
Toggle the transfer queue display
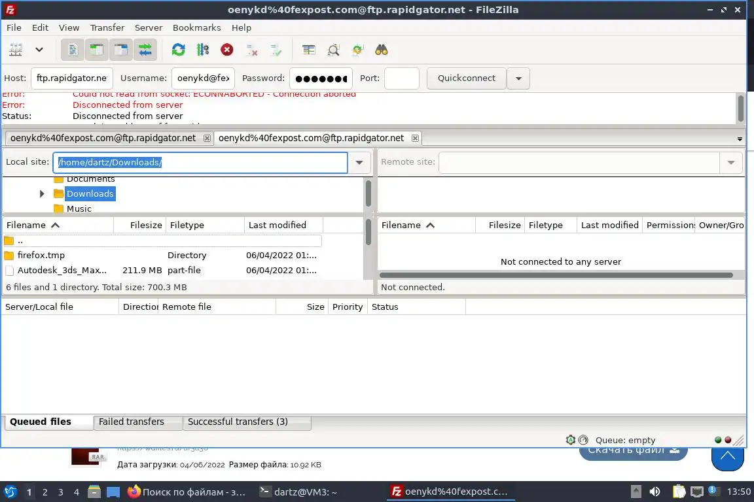click(145, 50)
